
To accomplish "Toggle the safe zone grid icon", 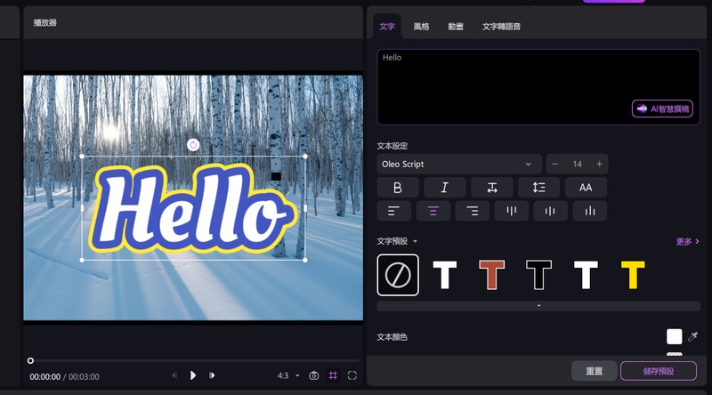I will 333,375.
